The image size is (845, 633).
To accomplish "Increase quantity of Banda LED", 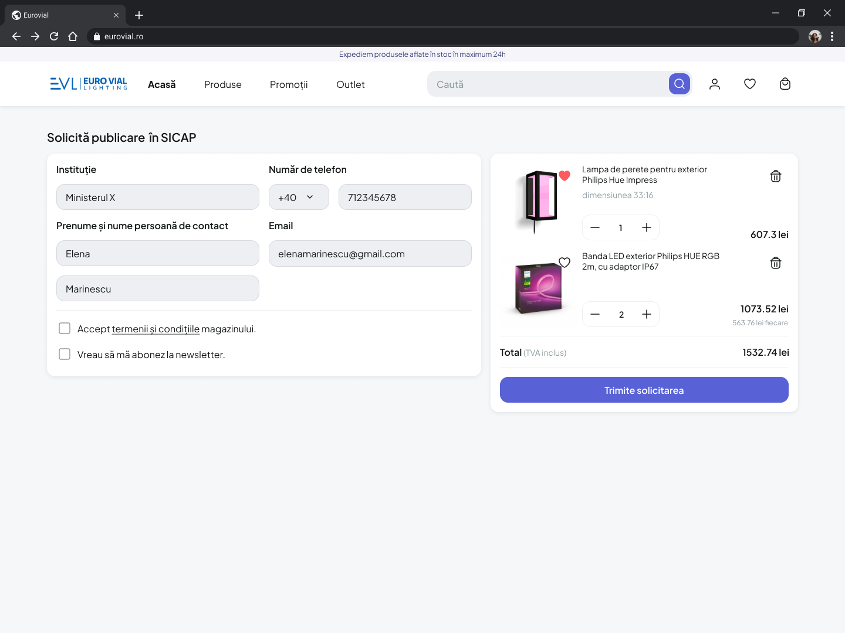I will click(647, 314).
